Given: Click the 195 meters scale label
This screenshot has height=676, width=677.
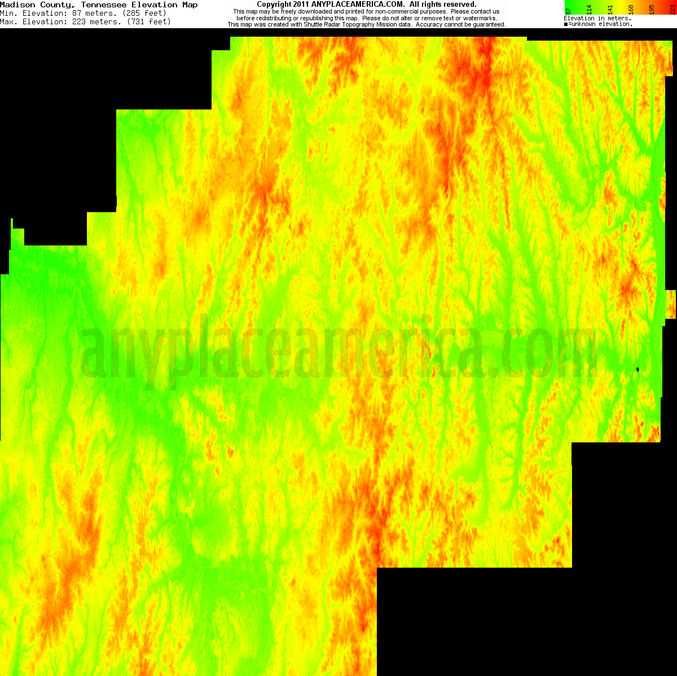Looking at the screenshot, I should coord(652,8).
